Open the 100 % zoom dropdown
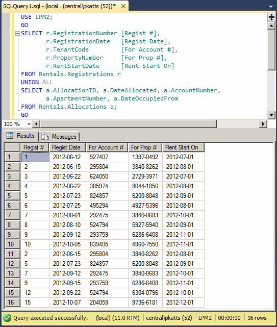The height and width of the screenshot is (327, 277). 29,124
